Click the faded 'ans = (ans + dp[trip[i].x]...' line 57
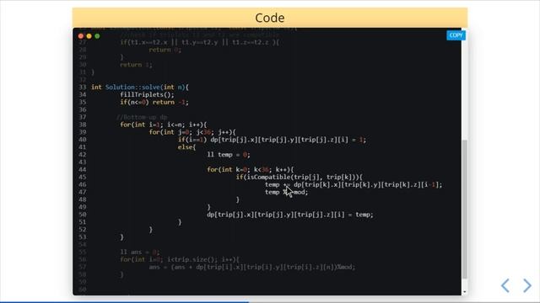 [252, 267]
